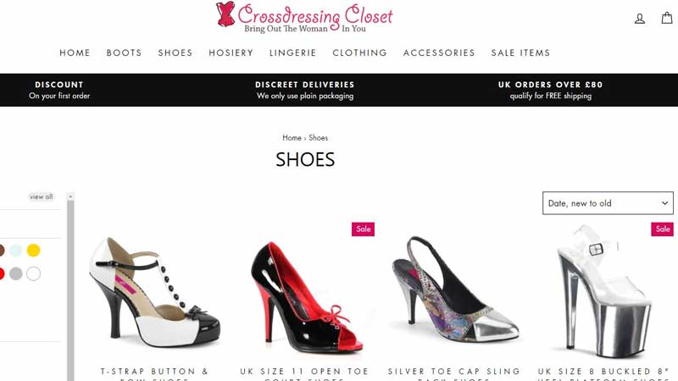This screenshot has width=678, height=381.
Task: Open the shopping bag cart icon
Action: pos(667,18)
